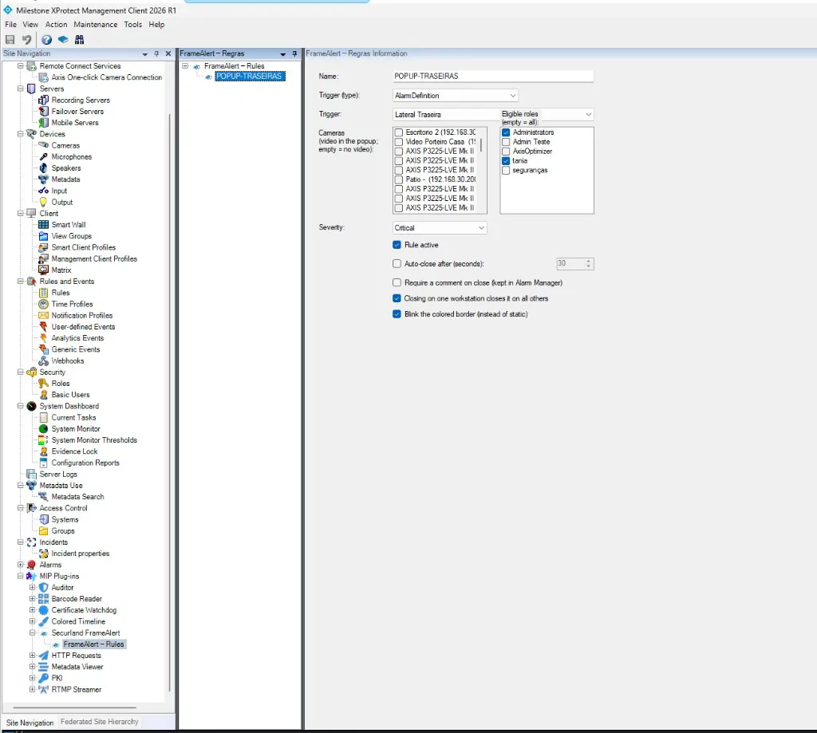Select the HTTP Requests plug-in icon
Screen dimensions: 817x733
44,656
